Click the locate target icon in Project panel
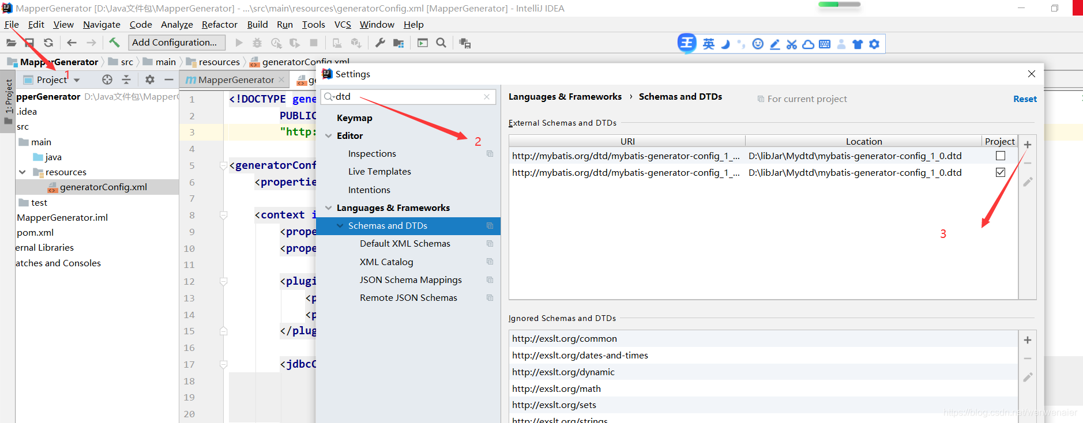This screenshot has height=423, width=1083. (107, 80)
